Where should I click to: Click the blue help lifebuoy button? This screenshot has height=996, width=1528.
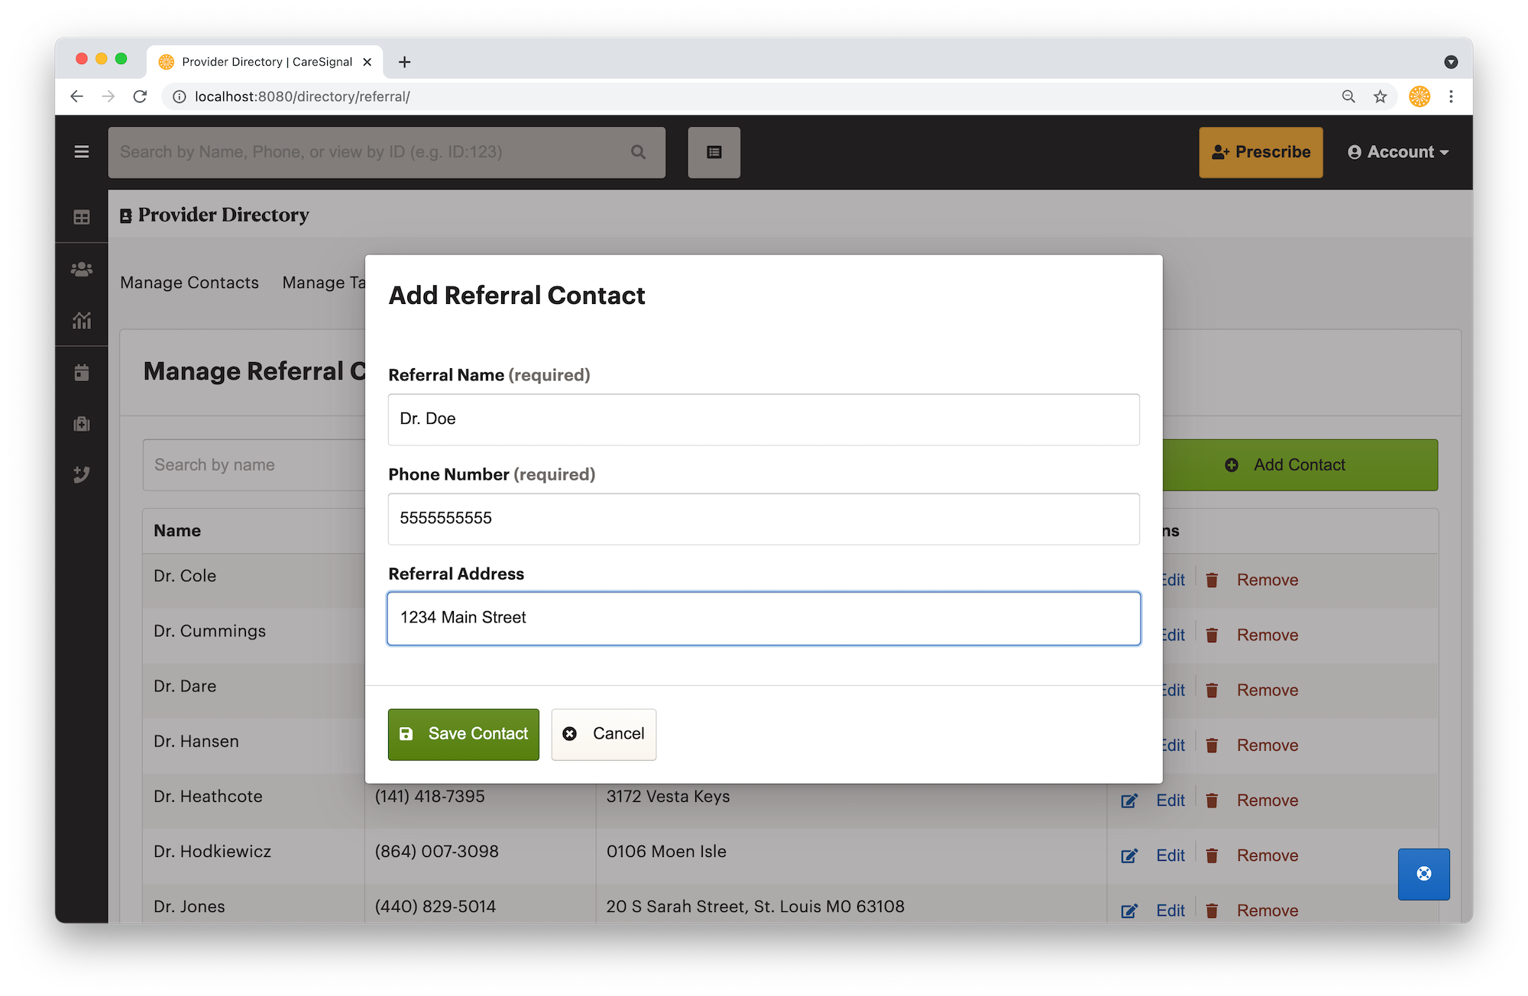[x=1423, y=874]
